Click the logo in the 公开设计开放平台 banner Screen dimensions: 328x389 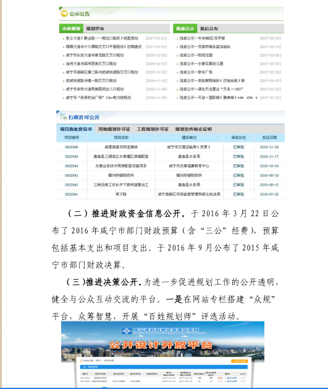tap(127, 331)
